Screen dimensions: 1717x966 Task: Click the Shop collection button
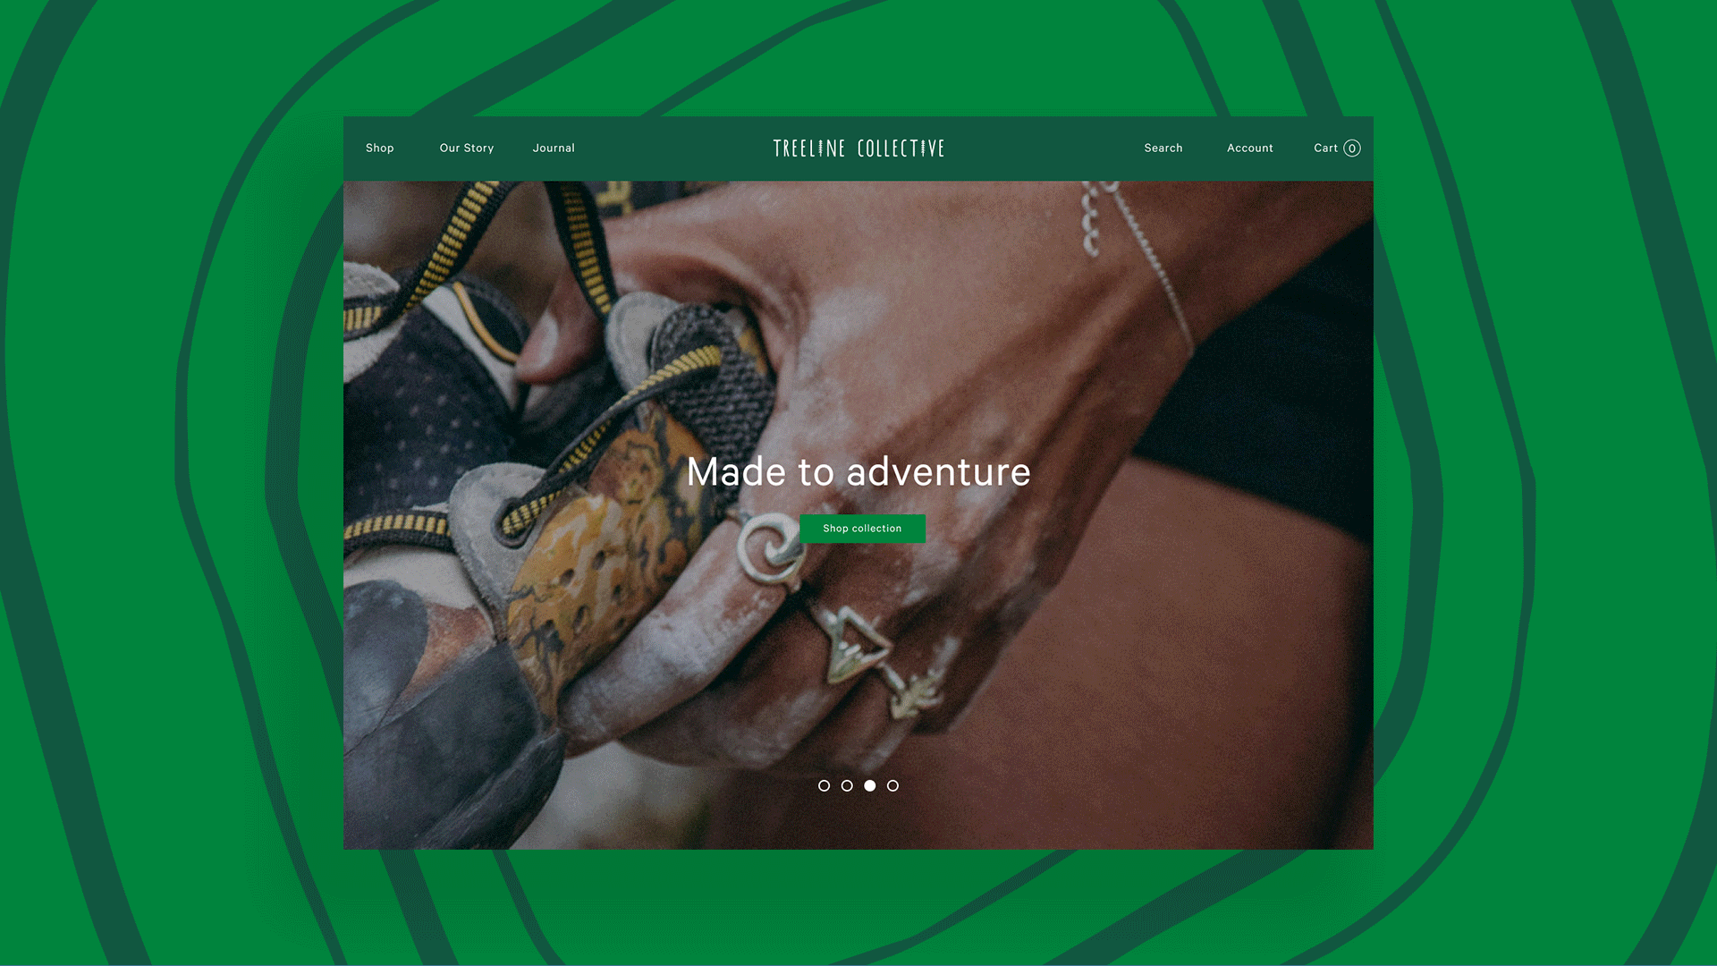[x=862, y=527]
